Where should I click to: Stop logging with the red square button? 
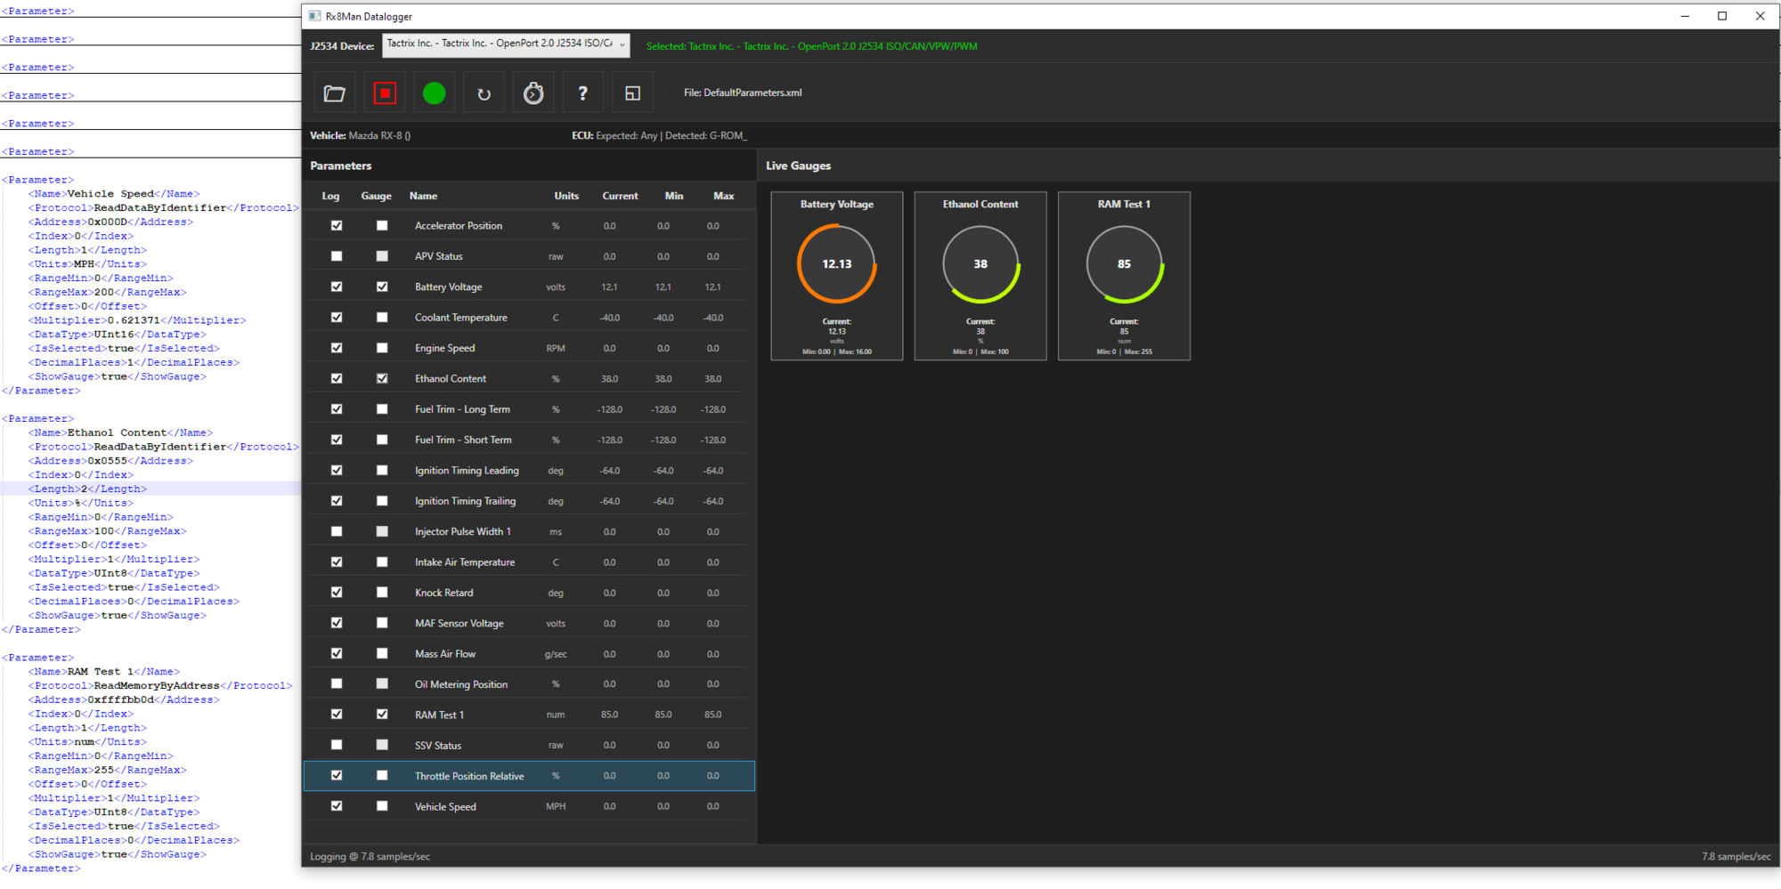tap(385, 93)
